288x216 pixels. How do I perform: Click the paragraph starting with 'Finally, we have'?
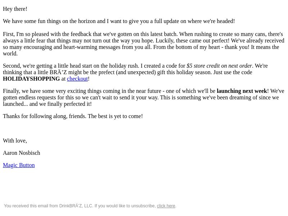tap(144, 98)
